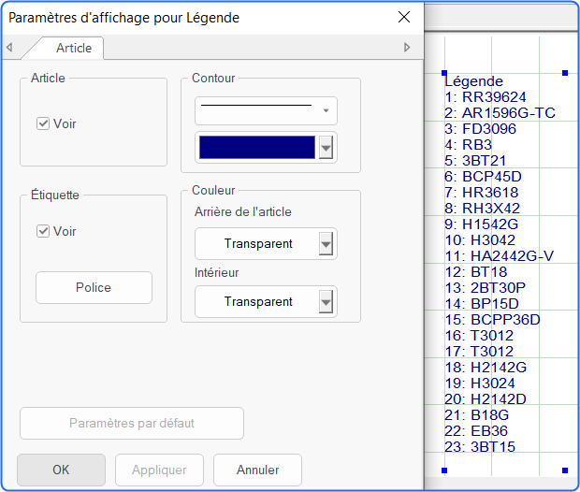Select legend entry 5: 3BT21
The height and width of the screenshot is (492, 580).
[x=475, y=161]
